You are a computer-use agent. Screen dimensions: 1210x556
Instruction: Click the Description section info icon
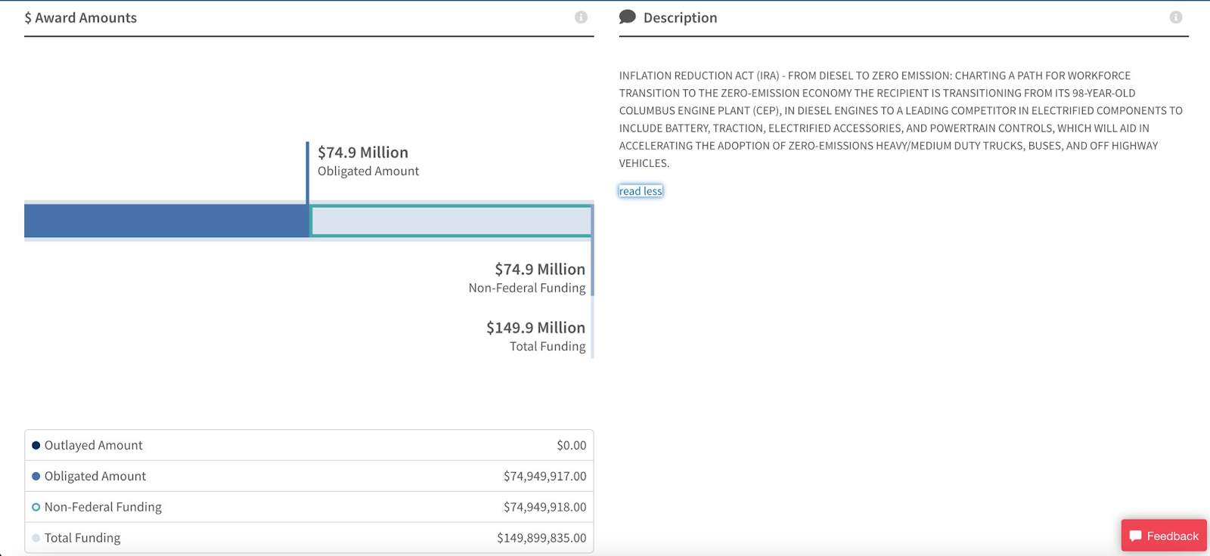1176,17
